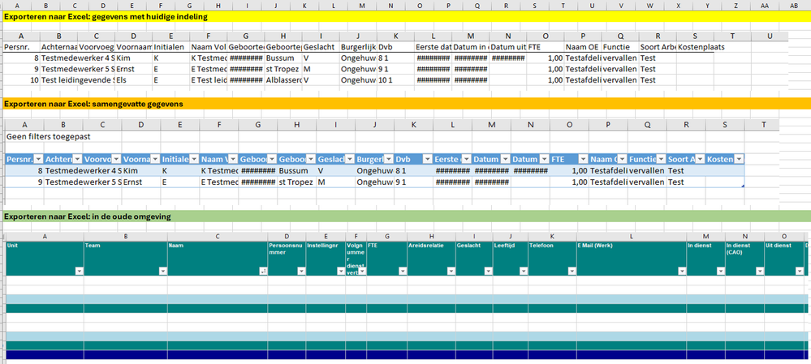
Task: Select worksheet column X header
Action: click(679, 5)
